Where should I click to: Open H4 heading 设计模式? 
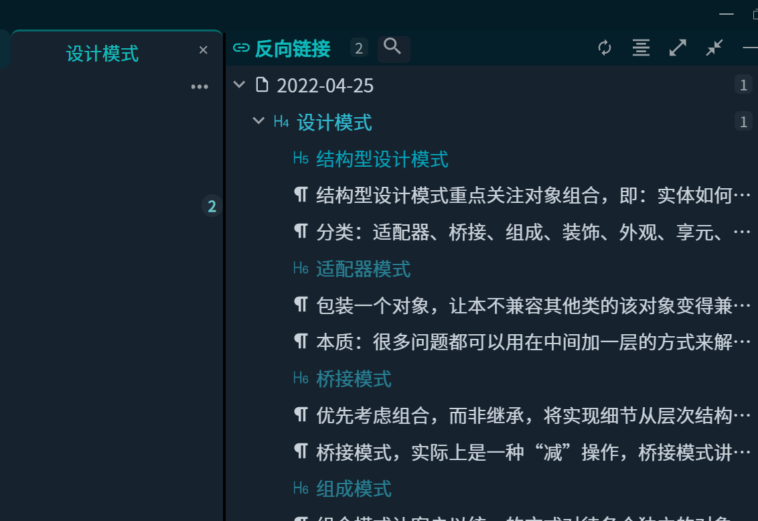(x=334, y=123)
